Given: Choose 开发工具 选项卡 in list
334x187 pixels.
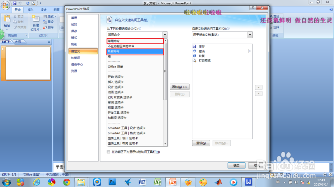Looking at the screenshot, I should [x=135, y=112].
